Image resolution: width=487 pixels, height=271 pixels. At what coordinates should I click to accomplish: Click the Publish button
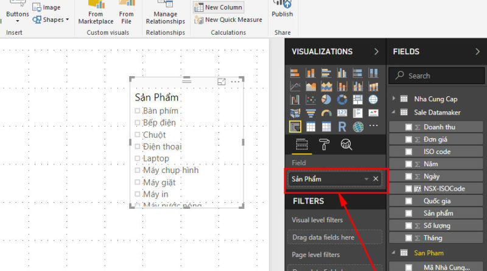click(x=282, y=9)
